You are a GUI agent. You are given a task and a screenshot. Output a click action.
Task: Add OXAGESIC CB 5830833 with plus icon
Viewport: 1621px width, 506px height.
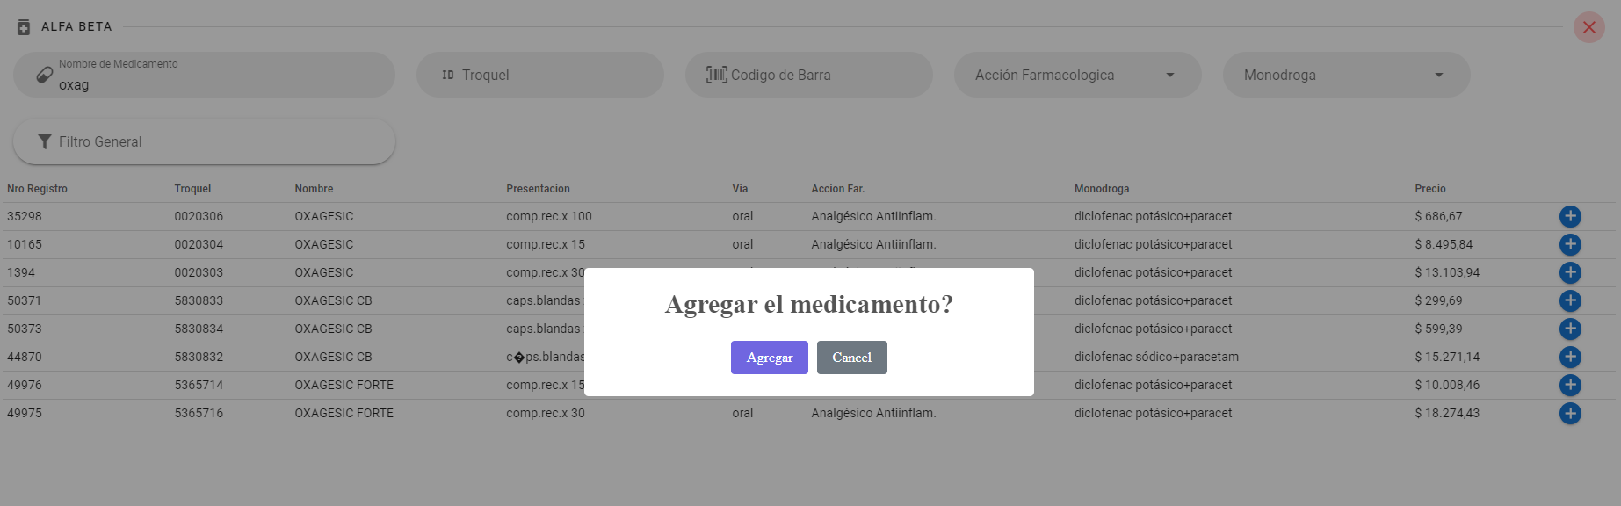point(1570,300)
